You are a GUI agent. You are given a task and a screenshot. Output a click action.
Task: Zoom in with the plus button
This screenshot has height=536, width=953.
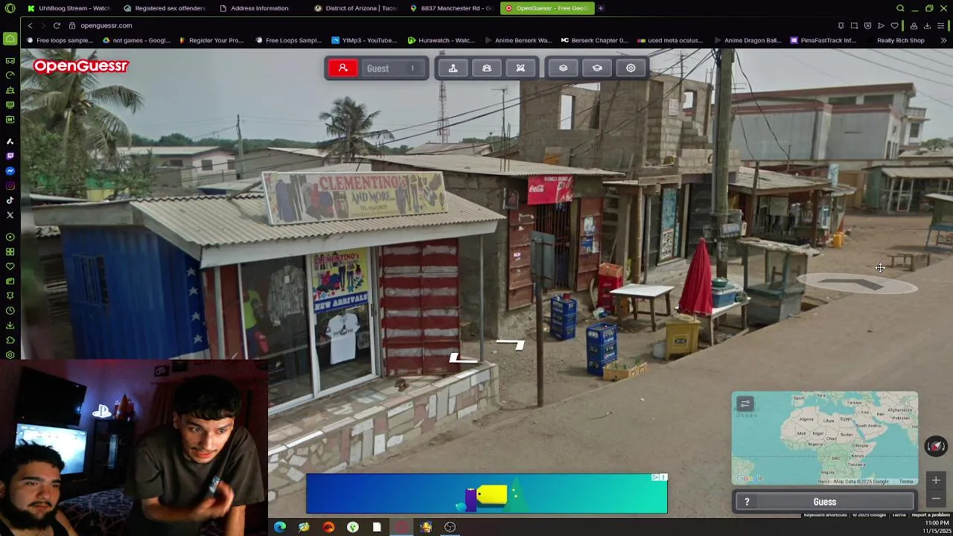tap(936, 480)
